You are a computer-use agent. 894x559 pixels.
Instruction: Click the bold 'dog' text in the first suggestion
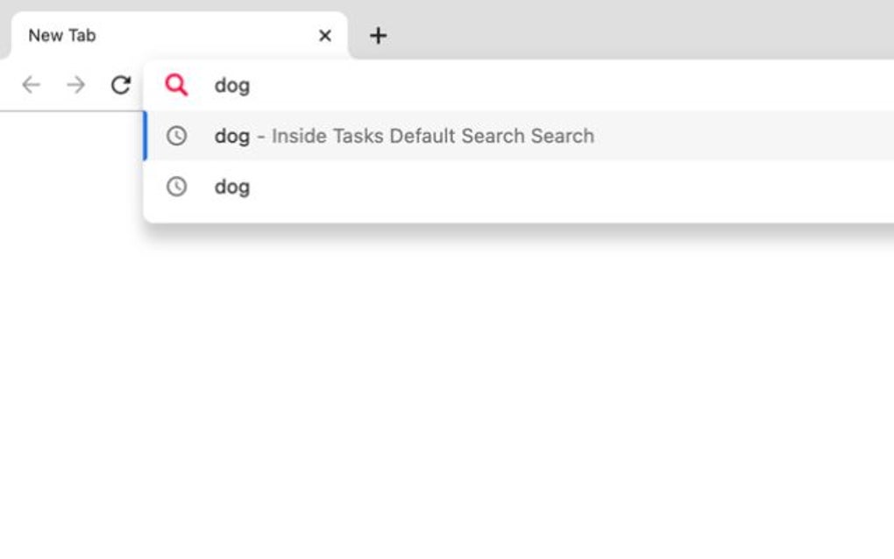coord(231,137)
